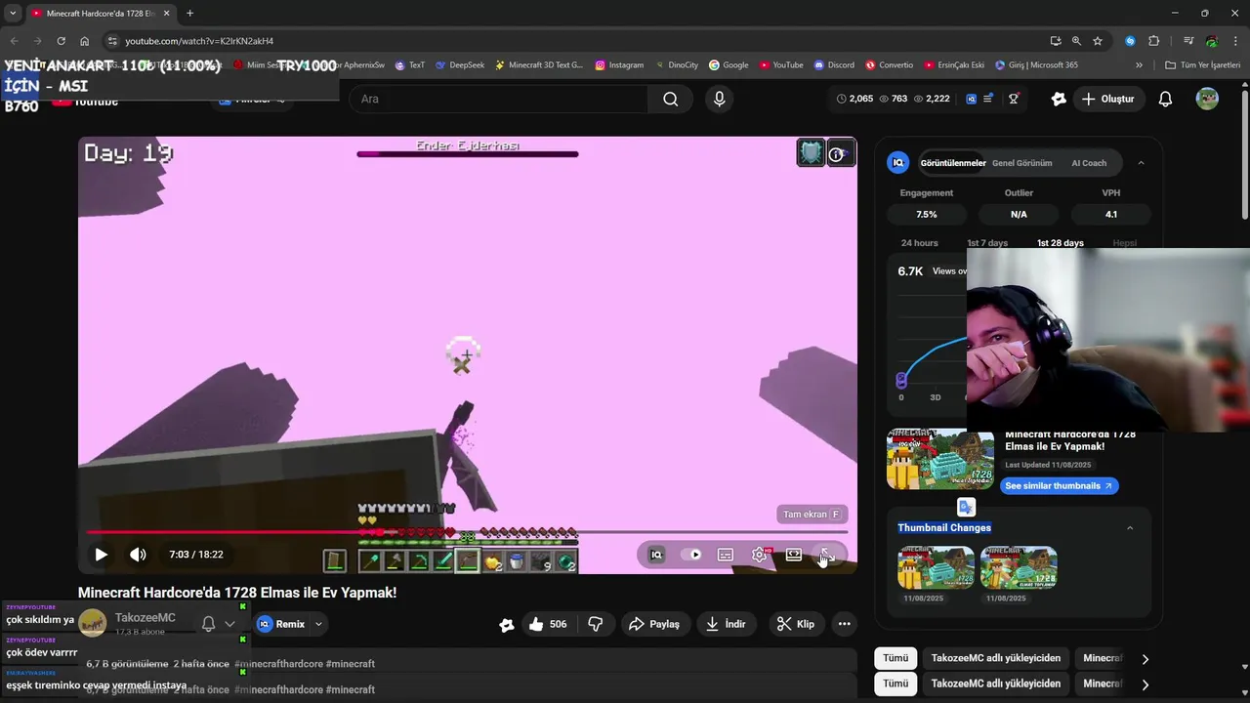Click the vidIQ icon left of like button
The width and height of the screenshot is (1250, 703).
point(506,625)
